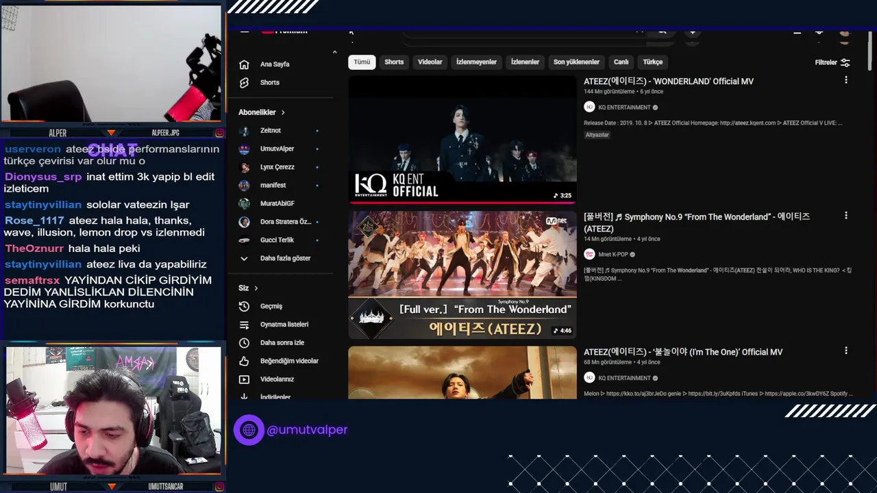Viewport: 877px width, 493px height.
Task: Open Mnet K-POP channel name
Action: click(x=613, y=255)
